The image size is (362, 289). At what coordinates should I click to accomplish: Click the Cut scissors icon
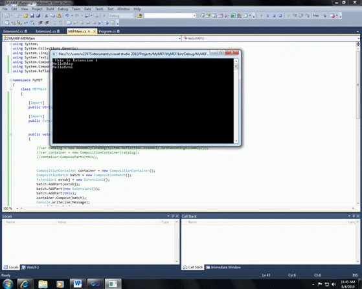pos(46,16)
